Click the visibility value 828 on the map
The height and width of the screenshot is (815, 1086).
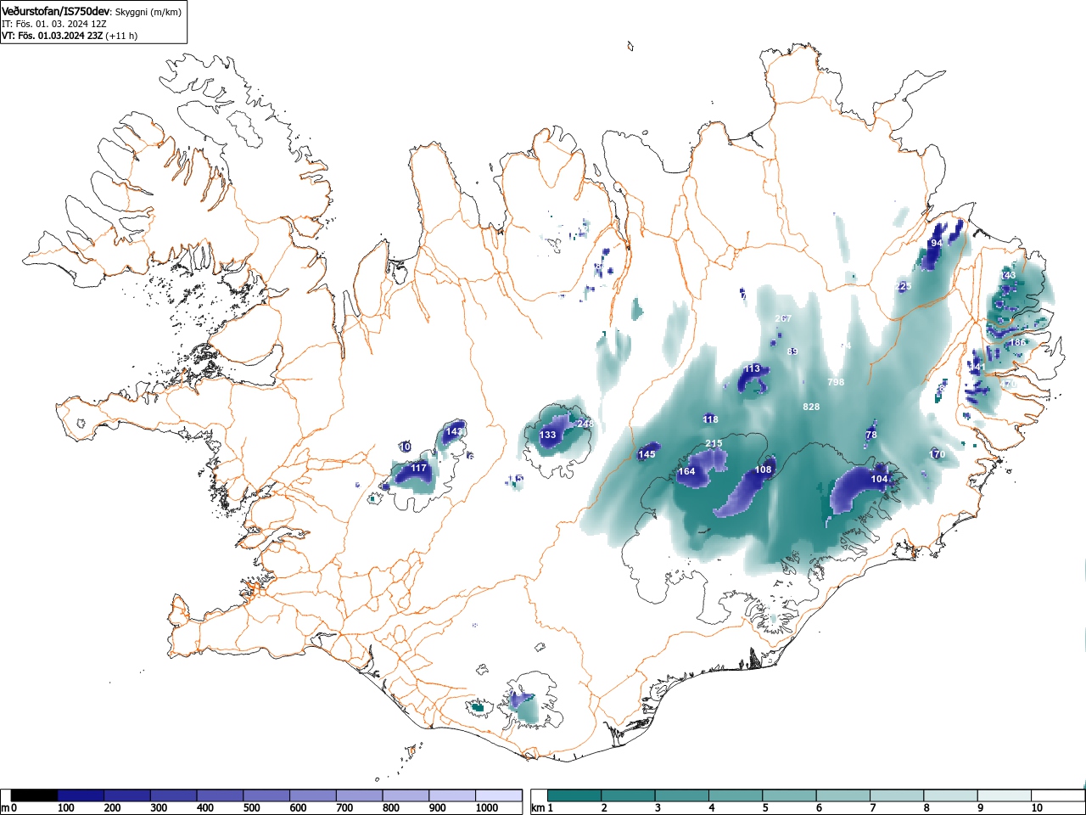click(811, 407)
